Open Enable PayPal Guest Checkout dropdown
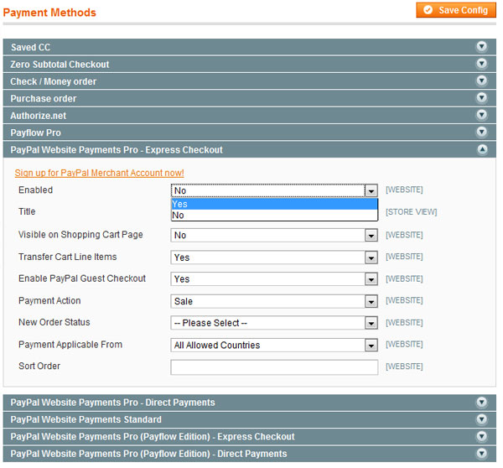The height and width of the screenshot is (468, 503). (x=274, y=279)
